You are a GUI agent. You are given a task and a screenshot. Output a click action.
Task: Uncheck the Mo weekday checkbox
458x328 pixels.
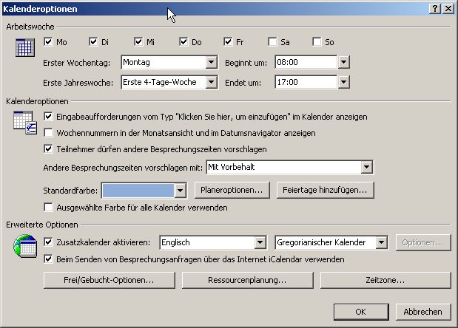tap(49, 42)
